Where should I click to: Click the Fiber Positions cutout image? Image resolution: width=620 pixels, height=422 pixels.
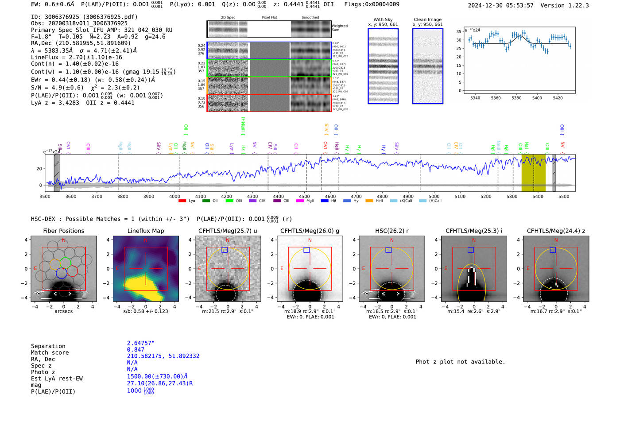coord(63,269)
